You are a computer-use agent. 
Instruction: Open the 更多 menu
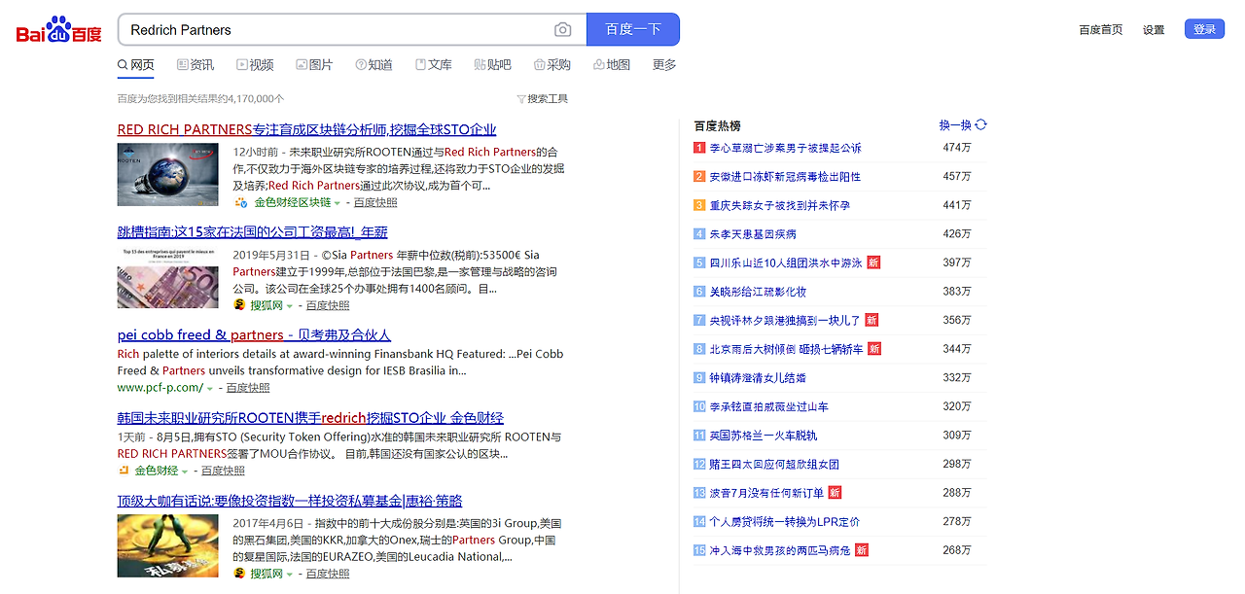pos(664,65)
